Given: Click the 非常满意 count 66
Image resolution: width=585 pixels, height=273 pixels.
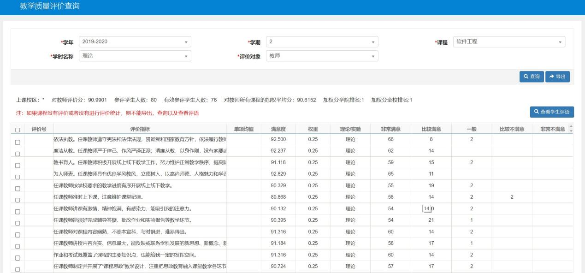Looking at the screenshot, I should point(390,139).
